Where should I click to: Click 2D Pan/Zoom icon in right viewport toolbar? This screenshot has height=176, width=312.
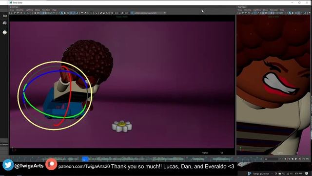point(255,13)
